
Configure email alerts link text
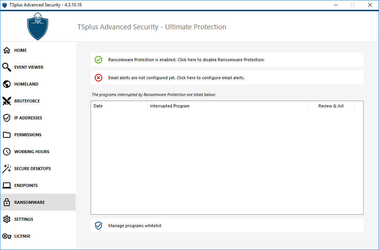tap(176, 78)
